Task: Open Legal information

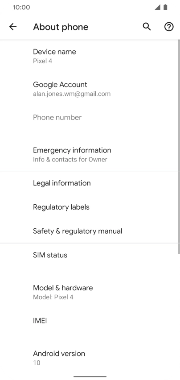Action: point(89,183)
